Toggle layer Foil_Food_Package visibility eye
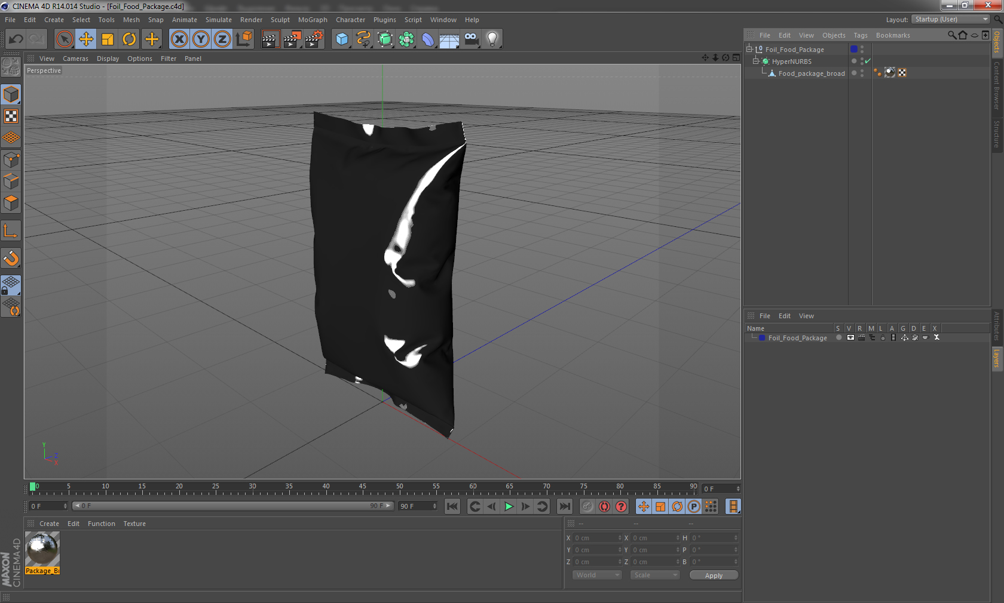Viewport: 1004px width, 603px height. point(850,338)
